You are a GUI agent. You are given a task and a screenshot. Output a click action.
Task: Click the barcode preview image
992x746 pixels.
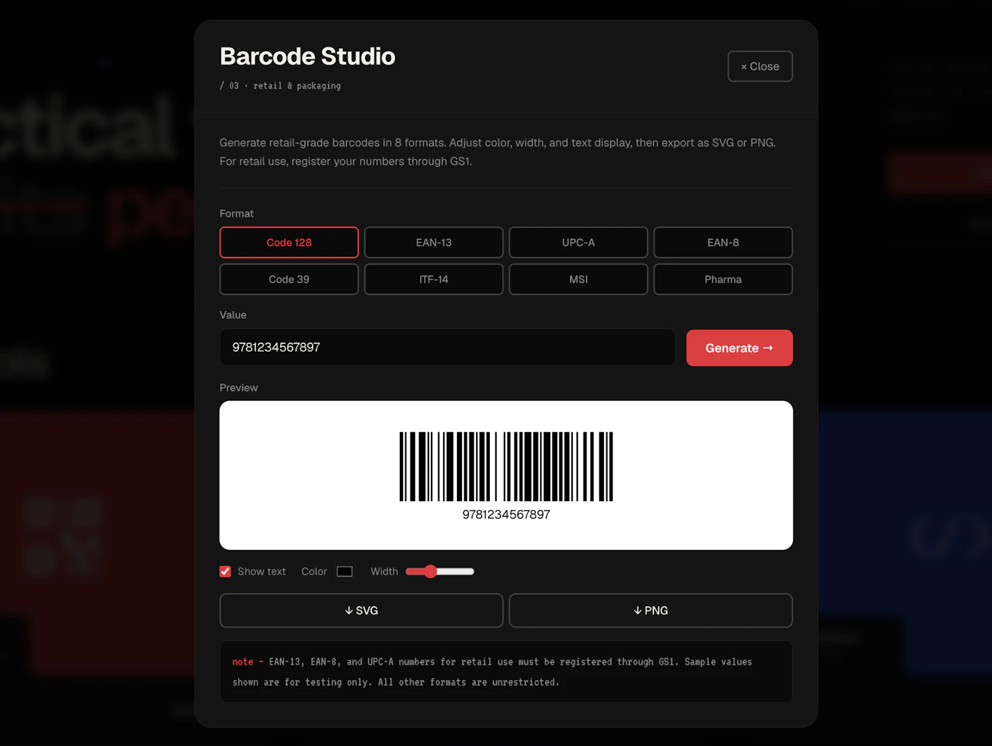pos(506,466)
